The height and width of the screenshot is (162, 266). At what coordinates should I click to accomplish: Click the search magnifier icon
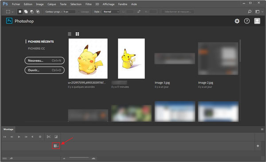click(x=250, y=12)
